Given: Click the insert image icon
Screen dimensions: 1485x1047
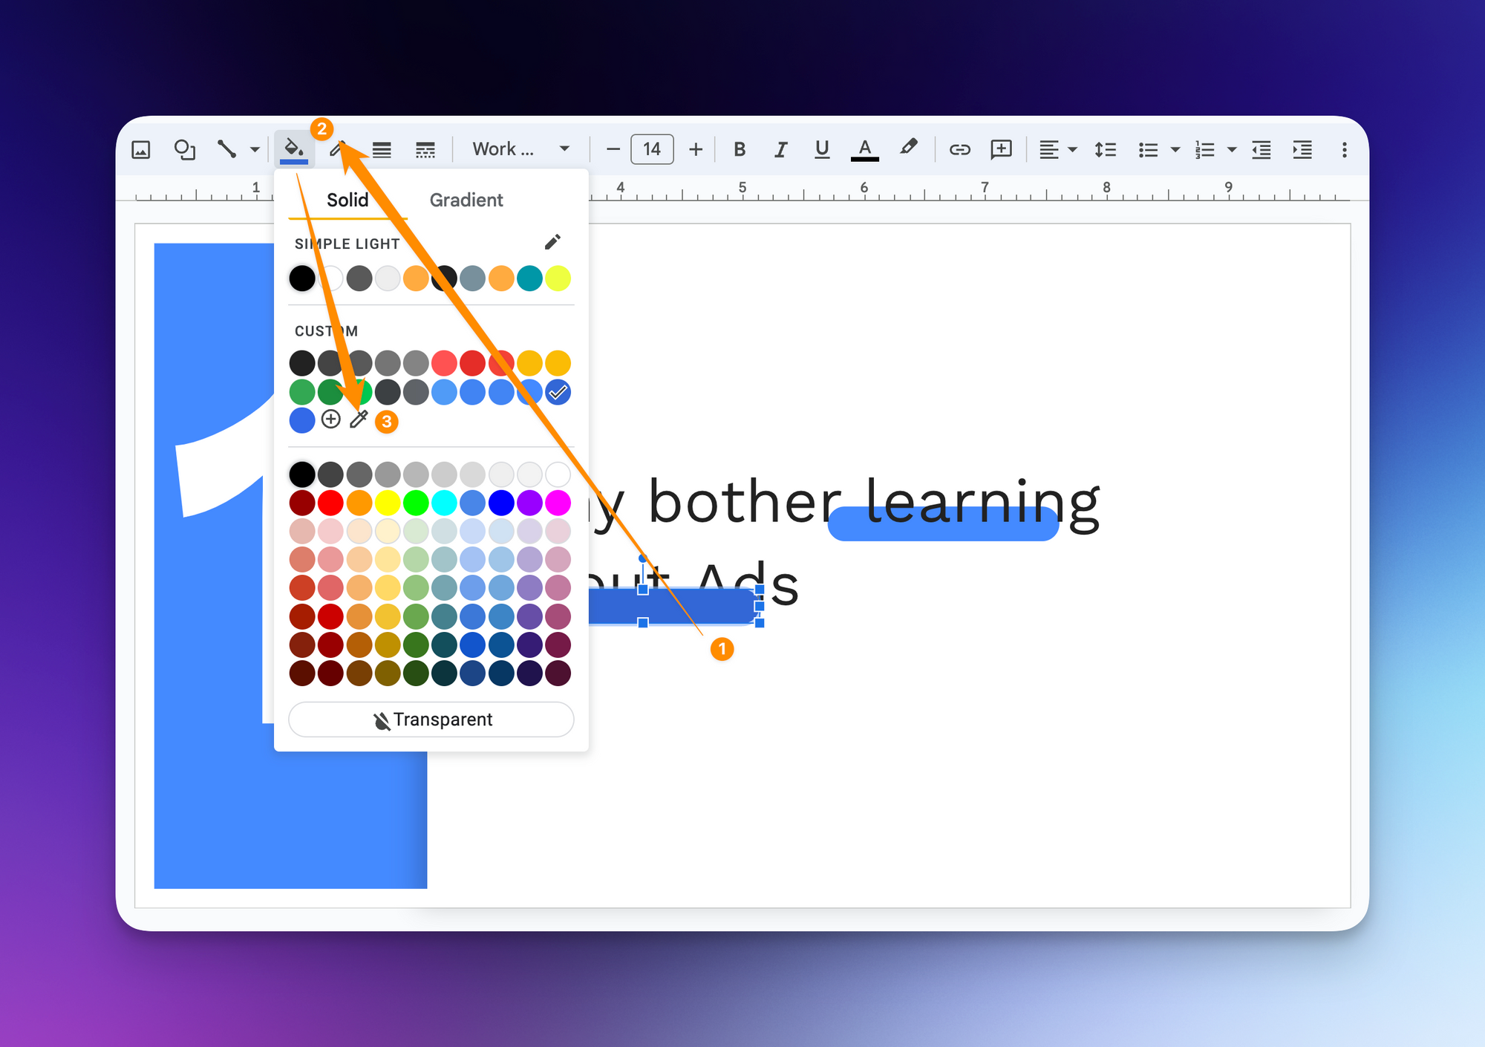Looking at the screenshot, I should click(141, 149).
